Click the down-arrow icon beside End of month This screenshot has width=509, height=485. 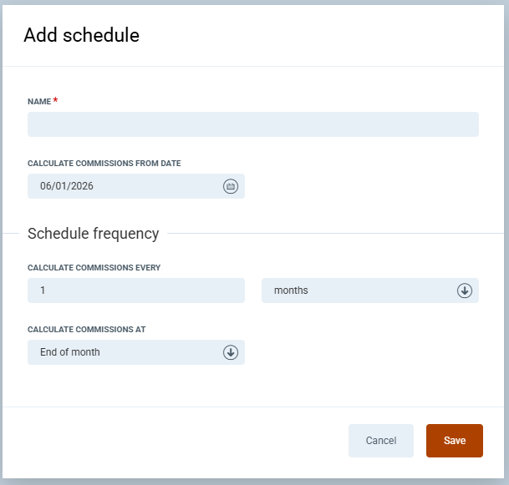point(231,352)
